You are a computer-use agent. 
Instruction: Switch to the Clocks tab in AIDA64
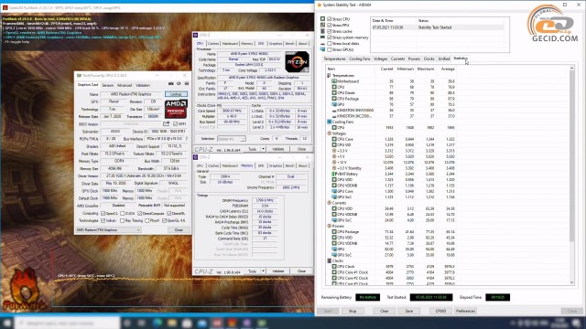(x=429, y=58)
